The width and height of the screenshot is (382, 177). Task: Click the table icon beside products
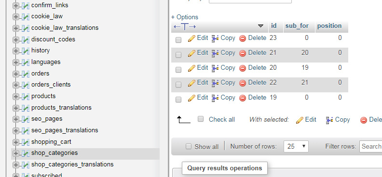pos(26,96)
